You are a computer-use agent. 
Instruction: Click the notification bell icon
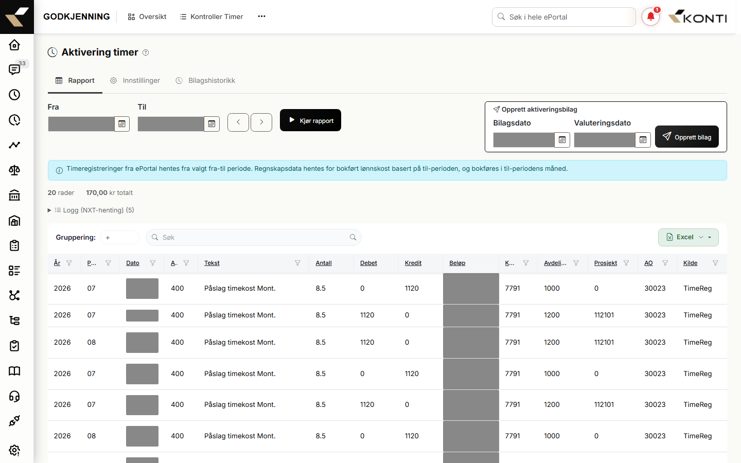(x=650, y=17)
